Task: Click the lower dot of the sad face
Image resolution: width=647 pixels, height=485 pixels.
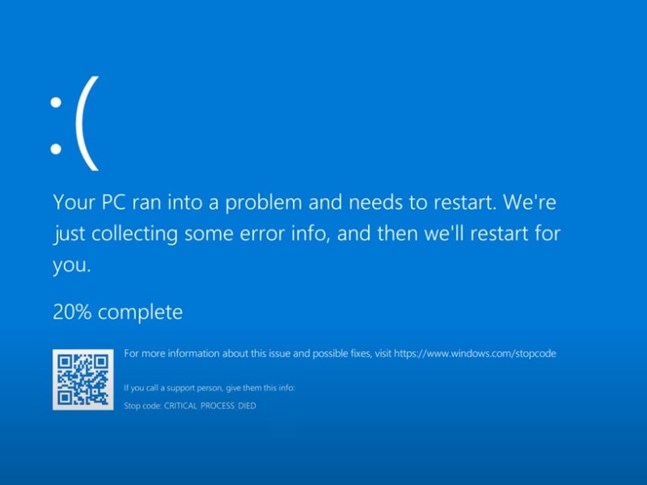Action: coord(56,149)
